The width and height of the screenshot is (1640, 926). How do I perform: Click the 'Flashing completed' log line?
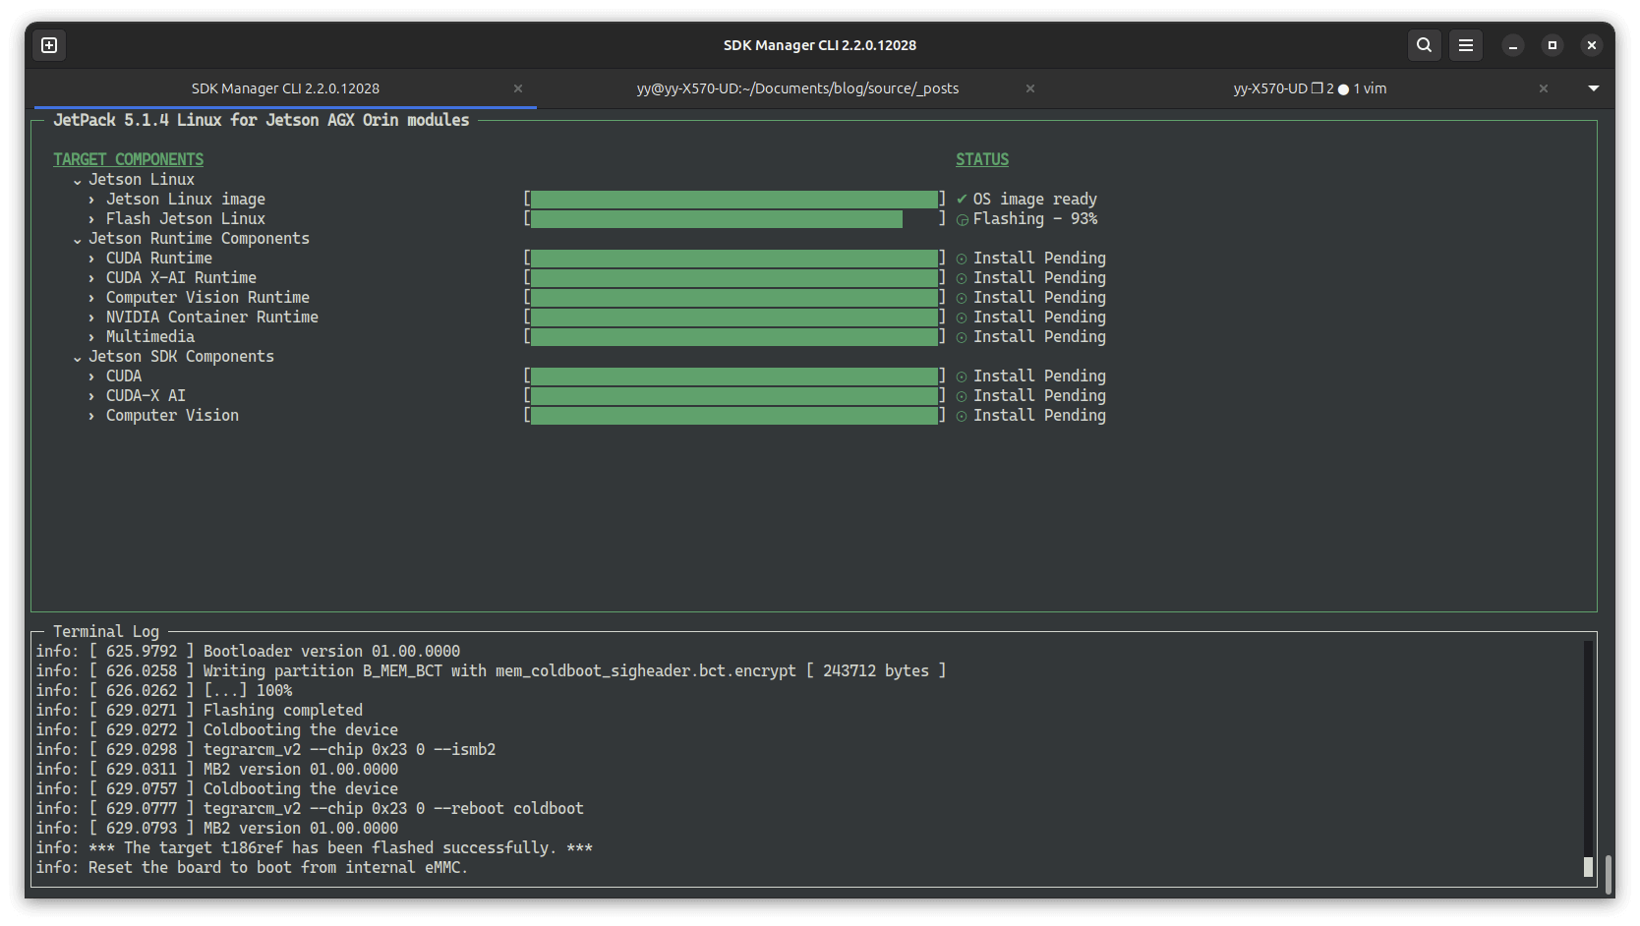(x=200, y=710)
